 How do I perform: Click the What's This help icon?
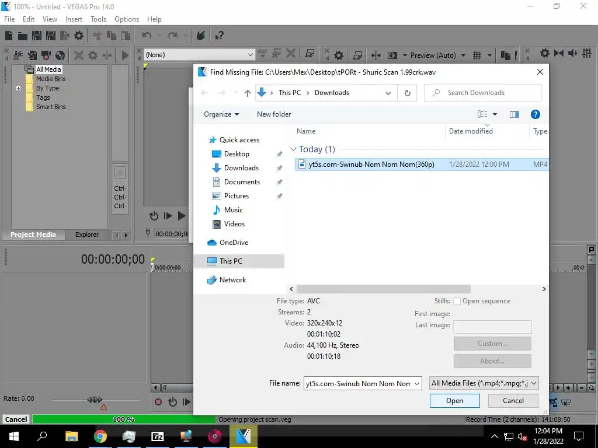coord(219,36)
